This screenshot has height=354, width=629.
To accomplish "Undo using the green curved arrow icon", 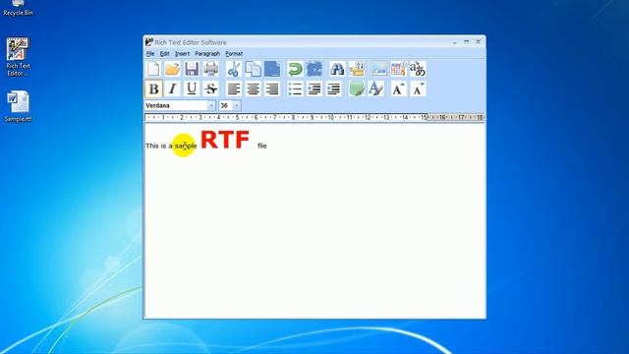I will [295, 69].
